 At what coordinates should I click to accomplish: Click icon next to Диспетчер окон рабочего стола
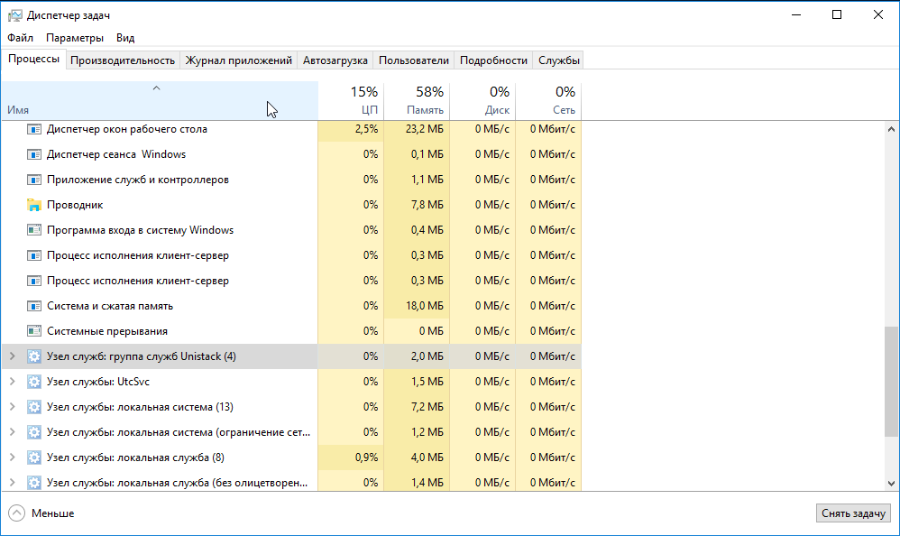tap(34, 129)
